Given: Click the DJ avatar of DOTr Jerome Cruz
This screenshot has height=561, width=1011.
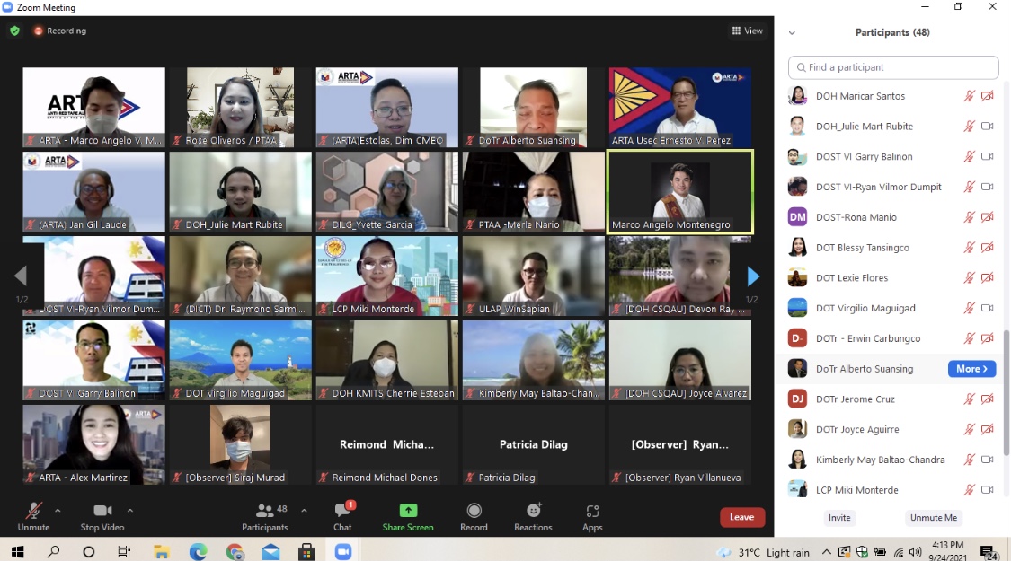Looking at the screenshot, I should pyautogui.click(x=798, y=399).
